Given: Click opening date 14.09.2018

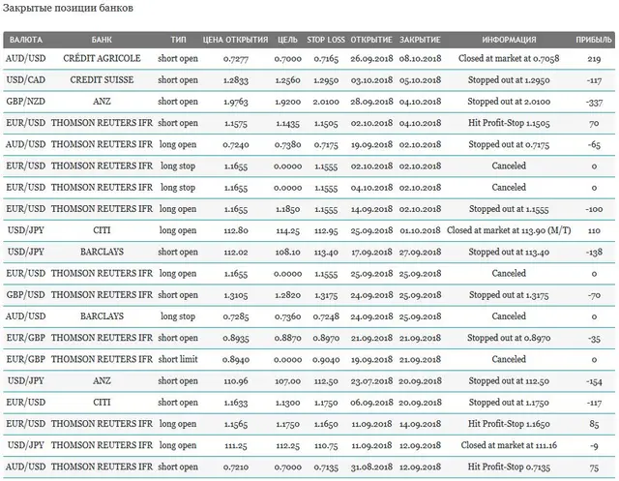Looking at the screenshot, I should click(371, 209).
